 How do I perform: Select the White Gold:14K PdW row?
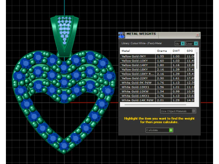157,100
